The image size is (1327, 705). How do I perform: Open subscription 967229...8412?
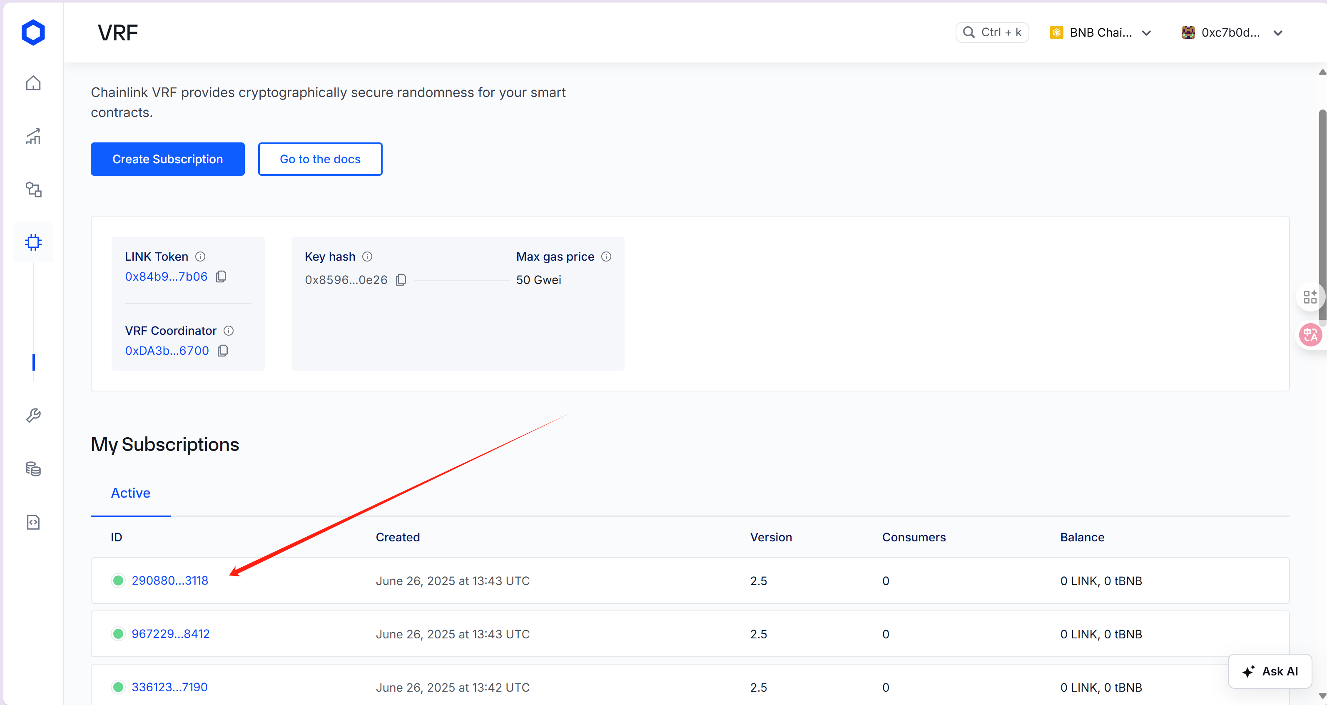(171, 634)
